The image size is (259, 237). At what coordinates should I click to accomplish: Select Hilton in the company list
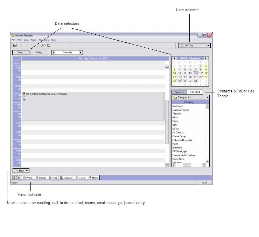tap(175, 117)
